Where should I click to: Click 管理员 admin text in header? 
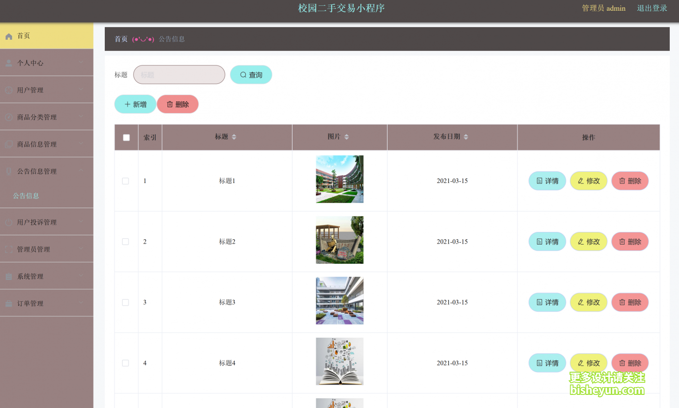pos(604,8)
